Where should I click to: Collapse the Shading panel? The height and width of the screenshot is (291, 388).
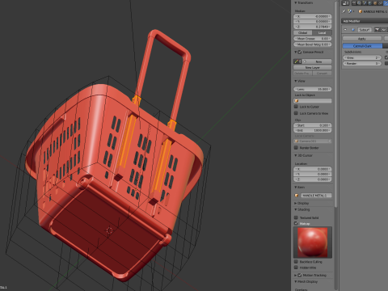296,209
